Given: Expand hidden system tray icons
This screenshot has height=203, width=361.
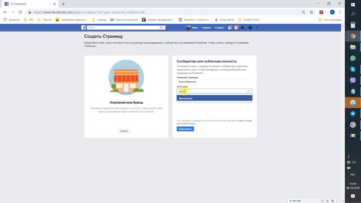Looking at the screenshot, I should tap(349, 157).
